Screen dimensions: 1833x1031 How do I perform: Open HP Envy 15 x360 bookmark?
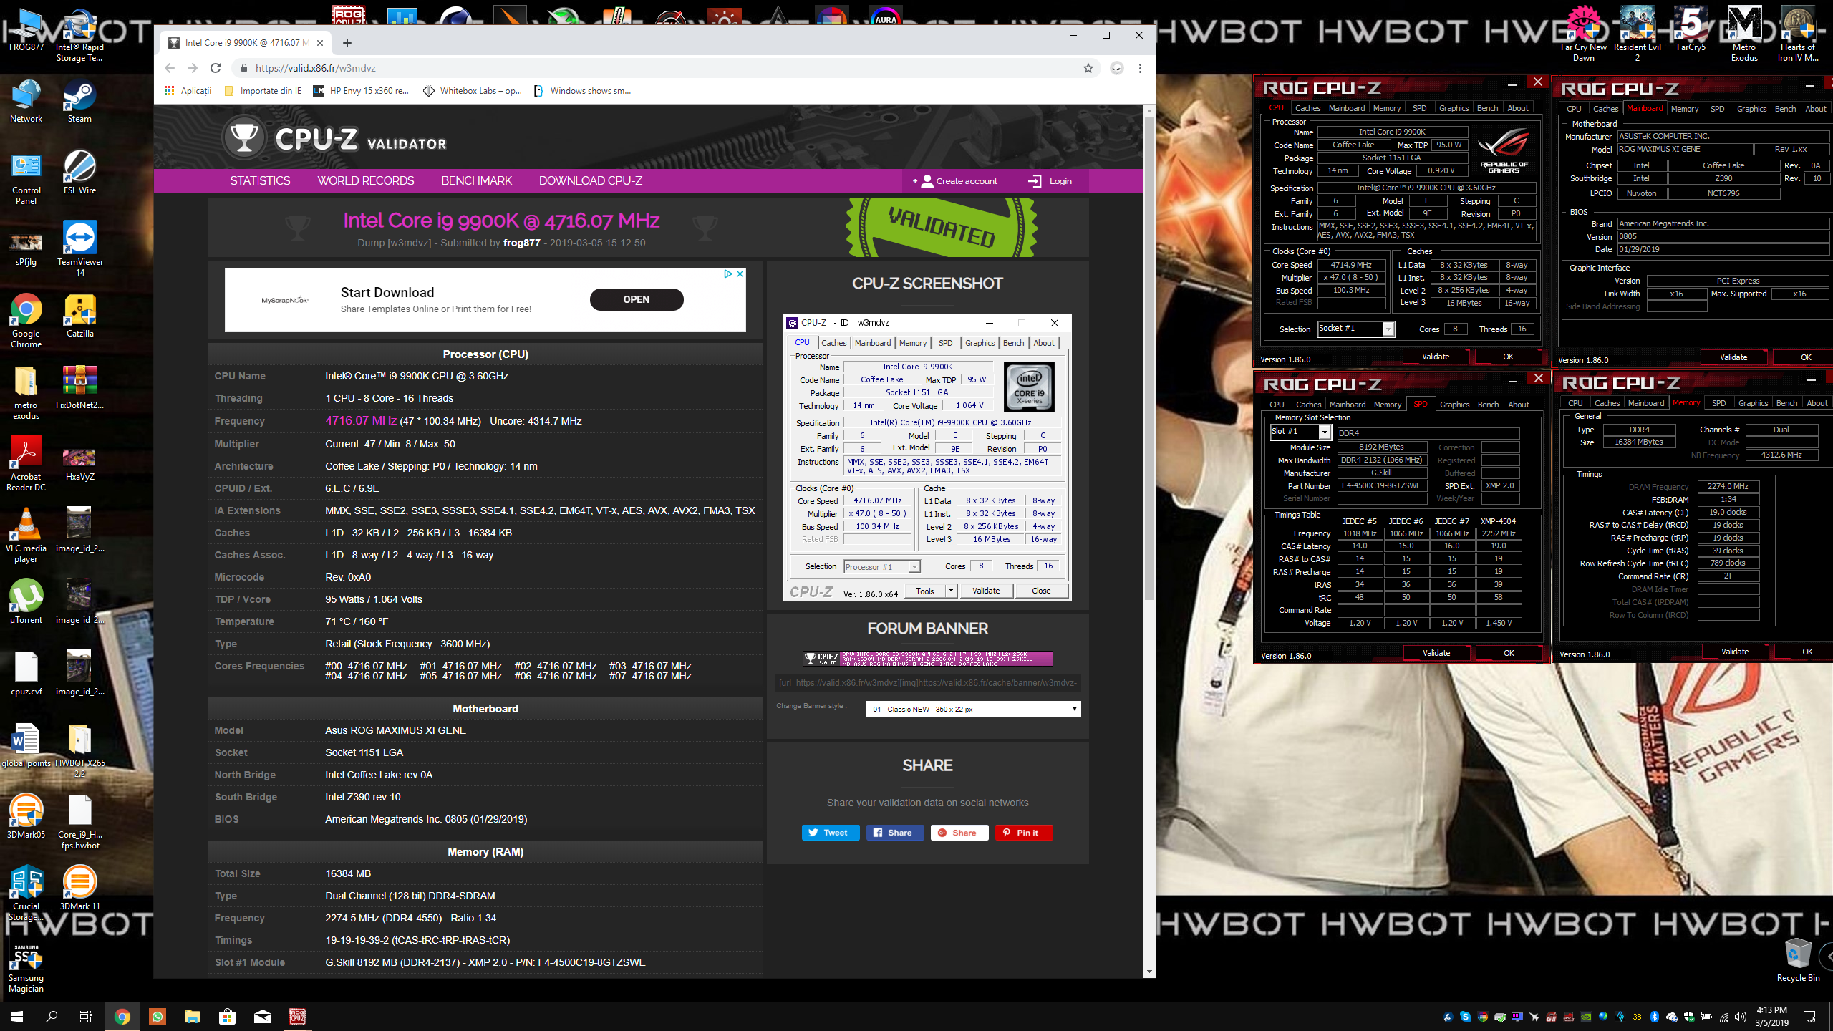coord(362,91)
